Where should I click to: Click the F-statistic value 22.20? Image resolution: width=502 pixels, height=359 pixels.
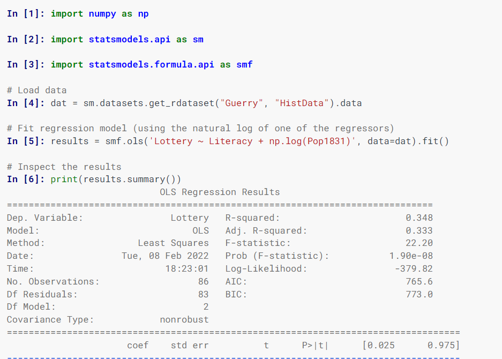coord(419,243)
